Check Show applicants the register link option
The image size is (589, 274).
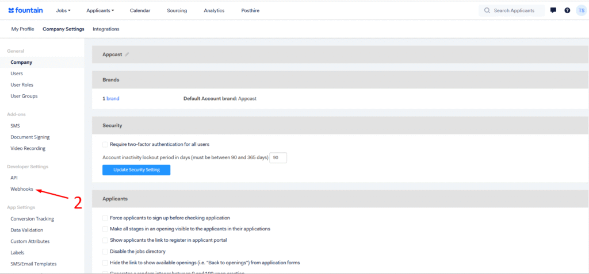coord(105,240)
